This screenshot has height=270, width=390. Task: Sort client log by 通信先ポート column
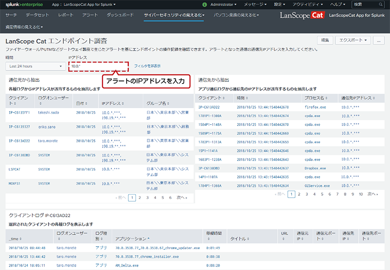tap(371, 236)
